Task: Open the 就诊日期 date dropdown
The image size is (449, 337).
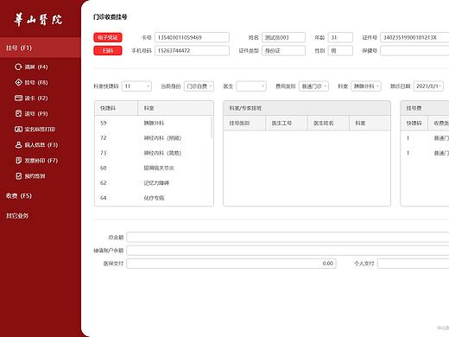Action: click(x=428, y=86)
